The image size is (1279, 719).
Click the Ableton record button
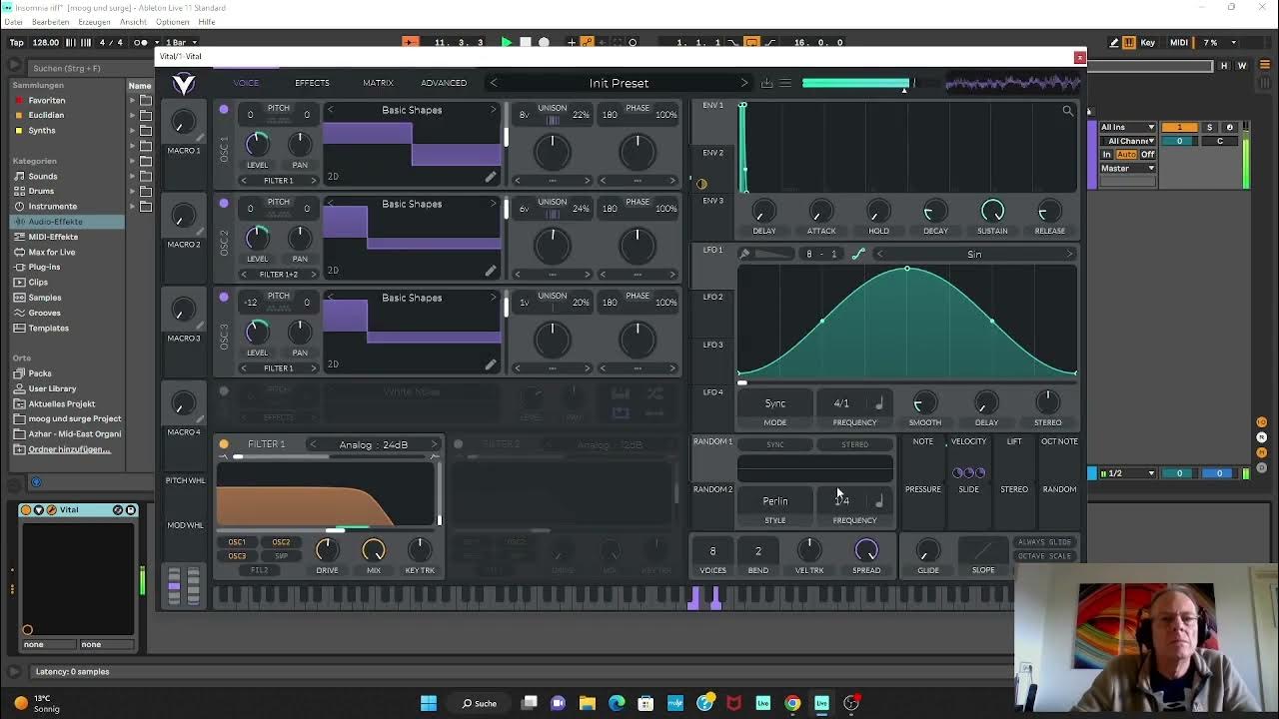click(x=544, y=42)
